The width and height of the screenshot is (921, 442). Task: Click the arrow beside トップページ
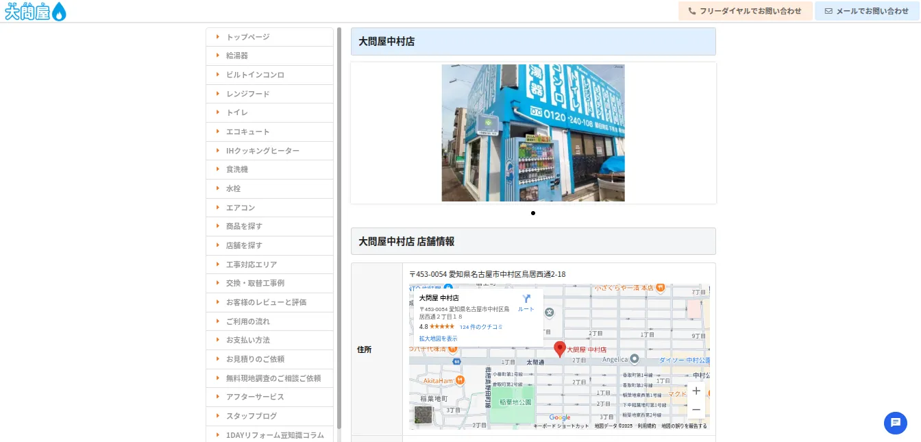(217, 36)
